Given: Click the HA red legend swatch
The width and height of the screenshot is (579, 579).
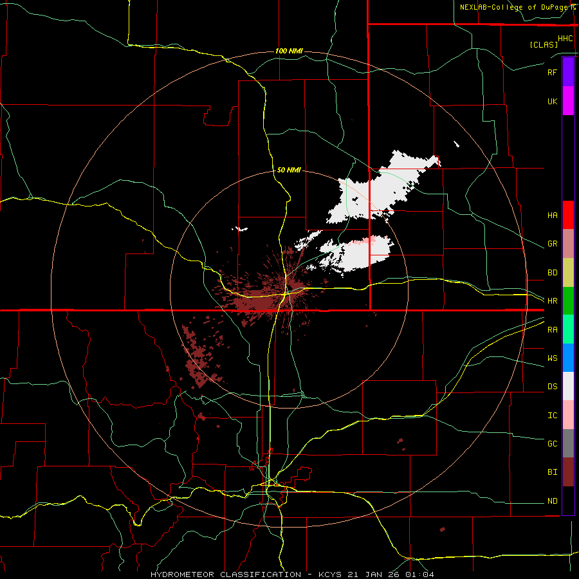Looking at the screenshot, I should tap(568, 215).
